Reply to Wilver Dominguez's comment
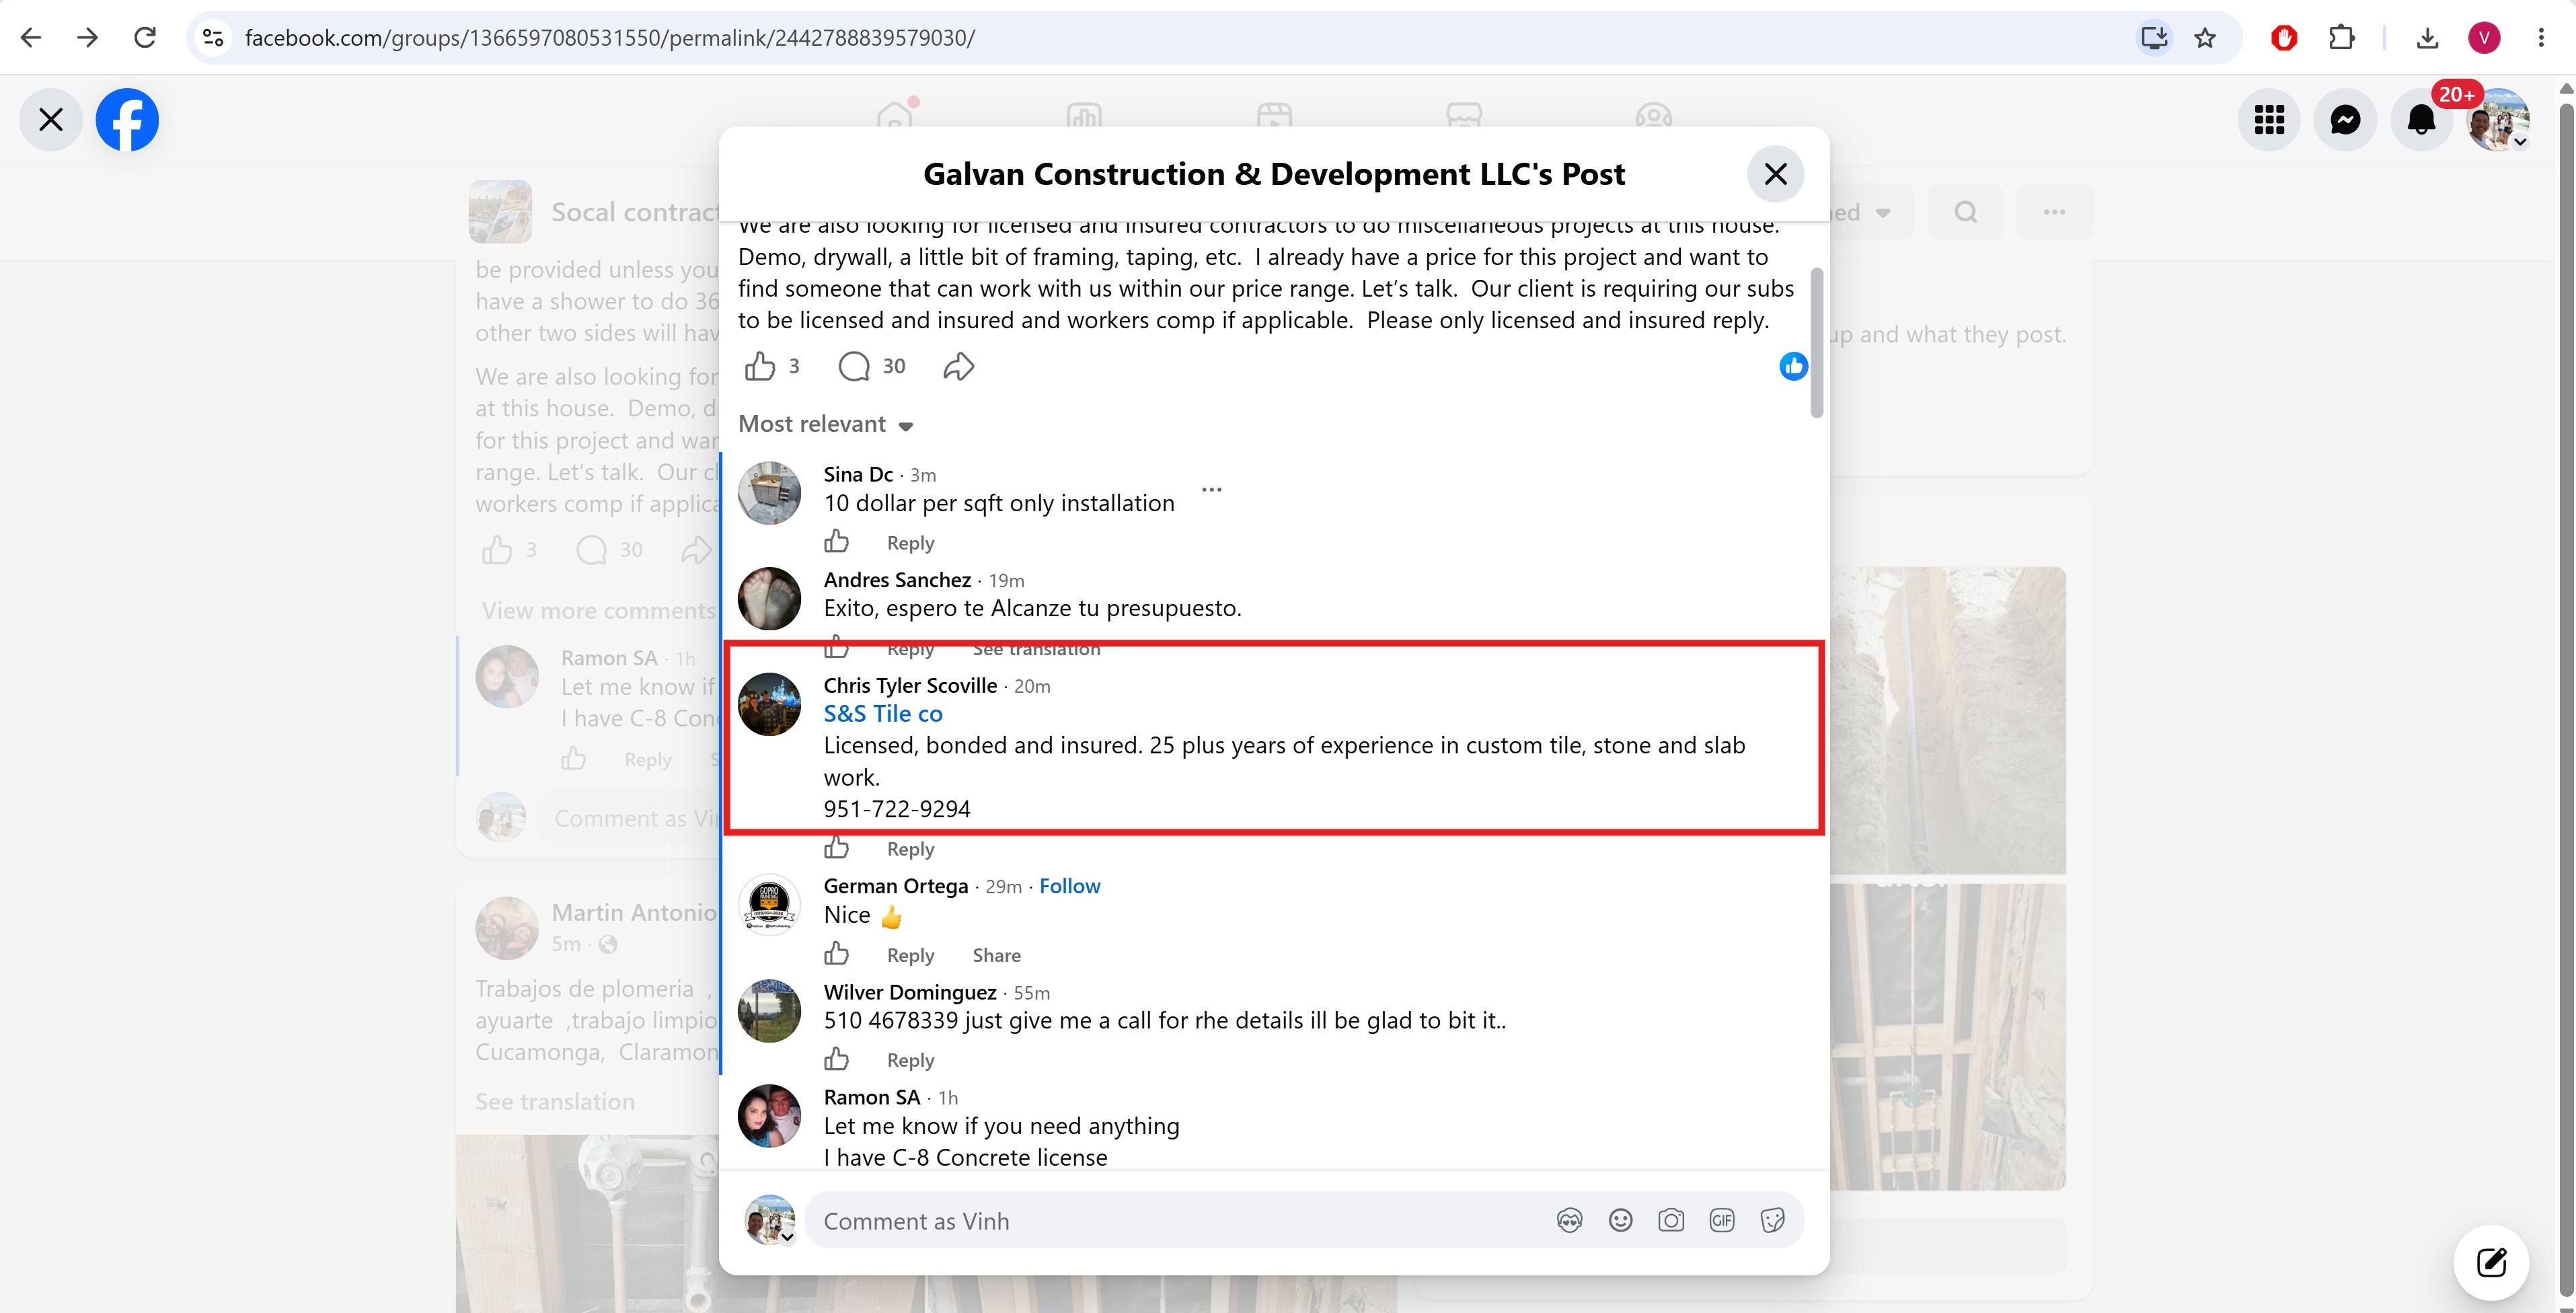 tap(910, 1060)
